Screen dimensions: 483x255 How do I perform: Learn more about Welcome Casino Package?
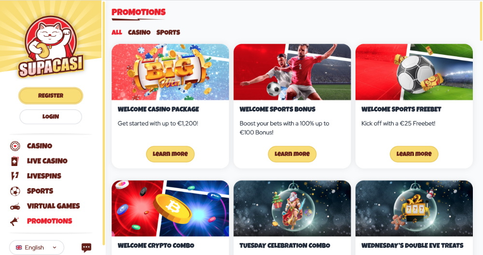click(170, 154)
